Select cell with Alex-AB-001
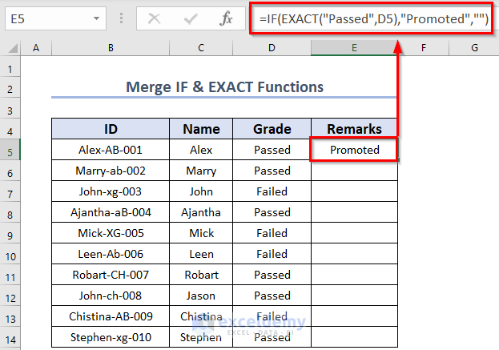 pos(111,150)
